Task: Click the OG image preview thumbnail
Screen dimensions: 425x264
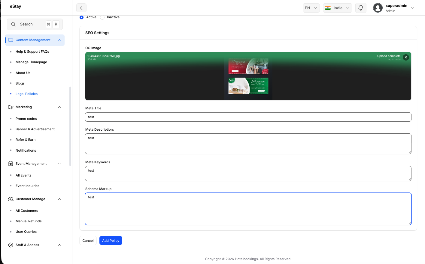Action: (248, 76)
